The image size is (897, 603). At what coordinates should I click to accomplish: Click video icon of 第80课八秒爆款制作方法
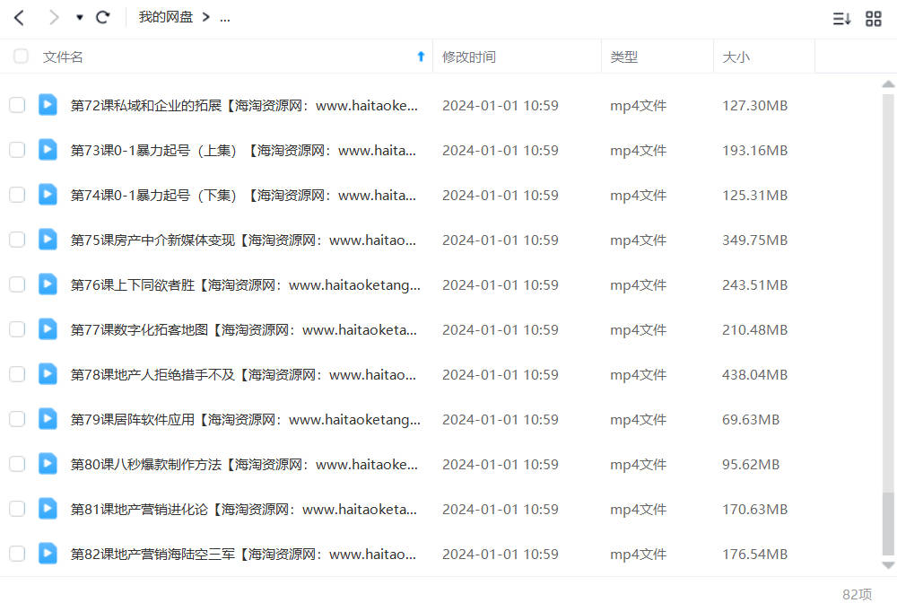48,463
